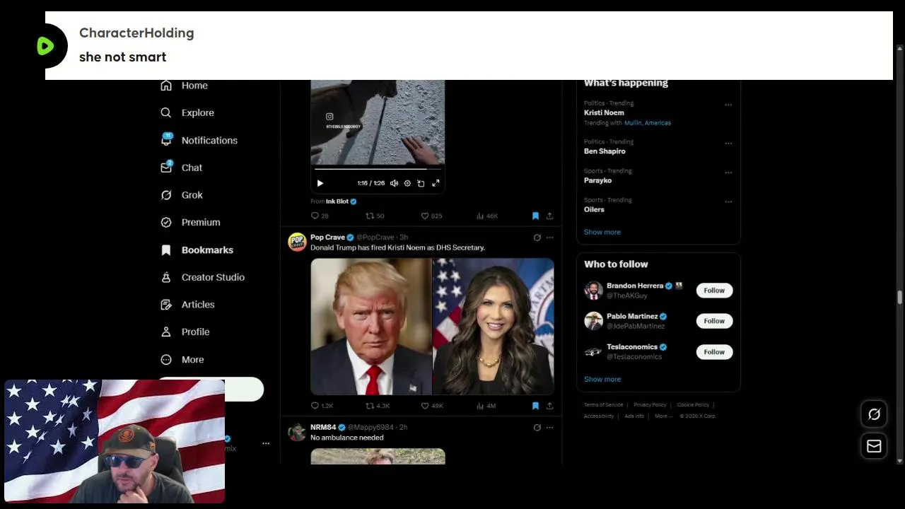Open Creator Studio in the sidebar
This screenshot has width=905, height=509.
202,277
